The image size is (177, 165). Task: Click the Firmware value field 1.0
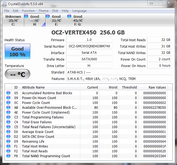pyautogui.click(x=89, y=40)
